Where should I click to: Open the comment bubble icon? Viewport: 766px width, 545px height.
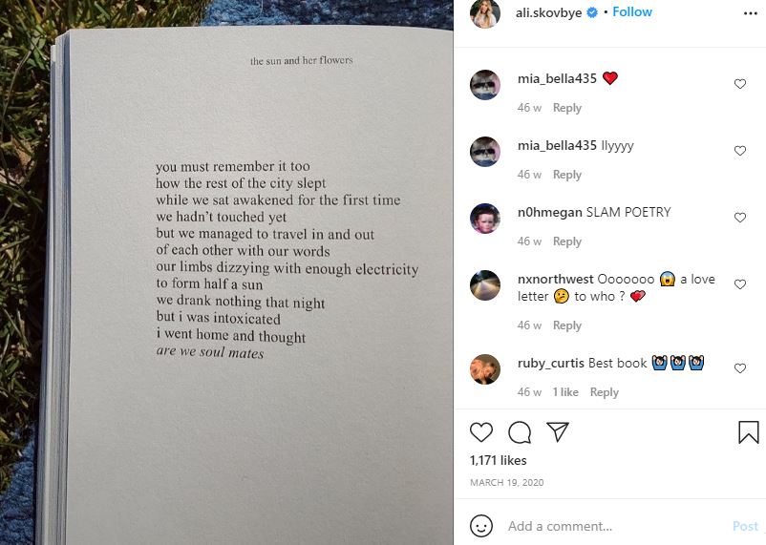coord(520,432)
